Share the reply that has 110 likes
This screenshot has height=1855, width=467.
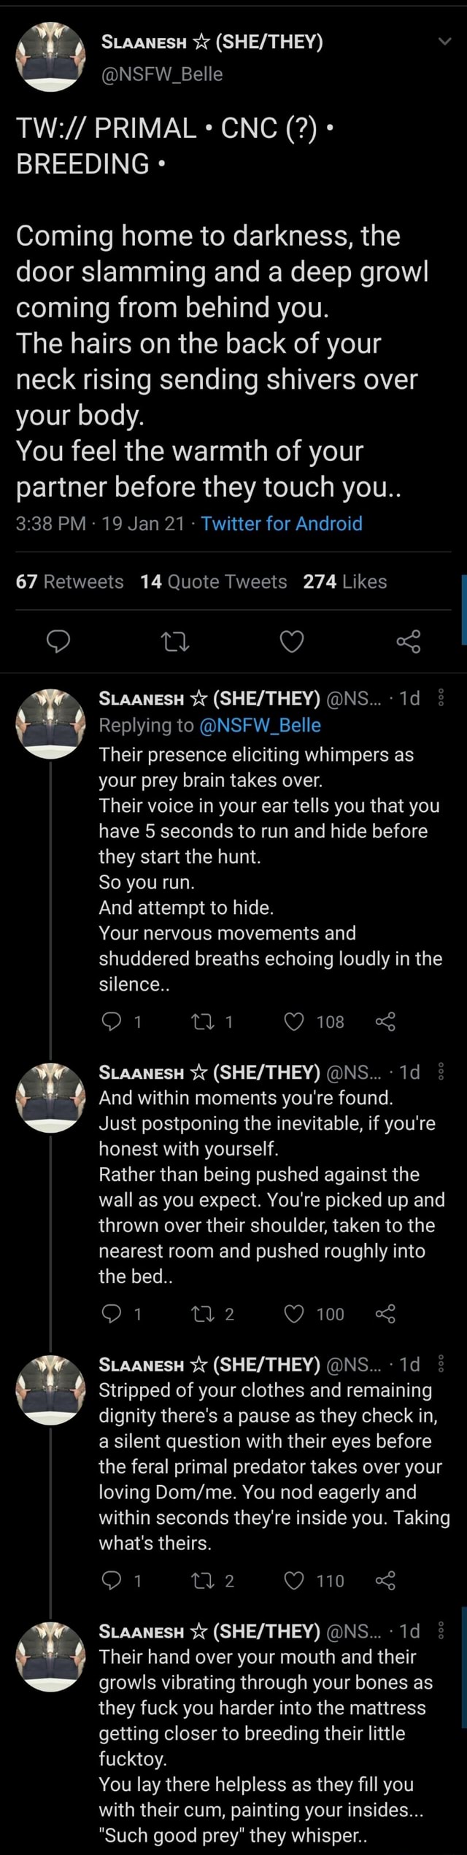(385, 1581)
